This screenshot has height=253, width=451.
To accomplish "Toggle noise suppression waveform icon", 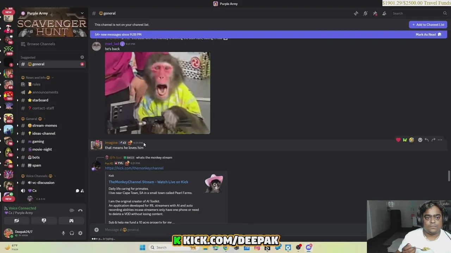I will [72, 210].
